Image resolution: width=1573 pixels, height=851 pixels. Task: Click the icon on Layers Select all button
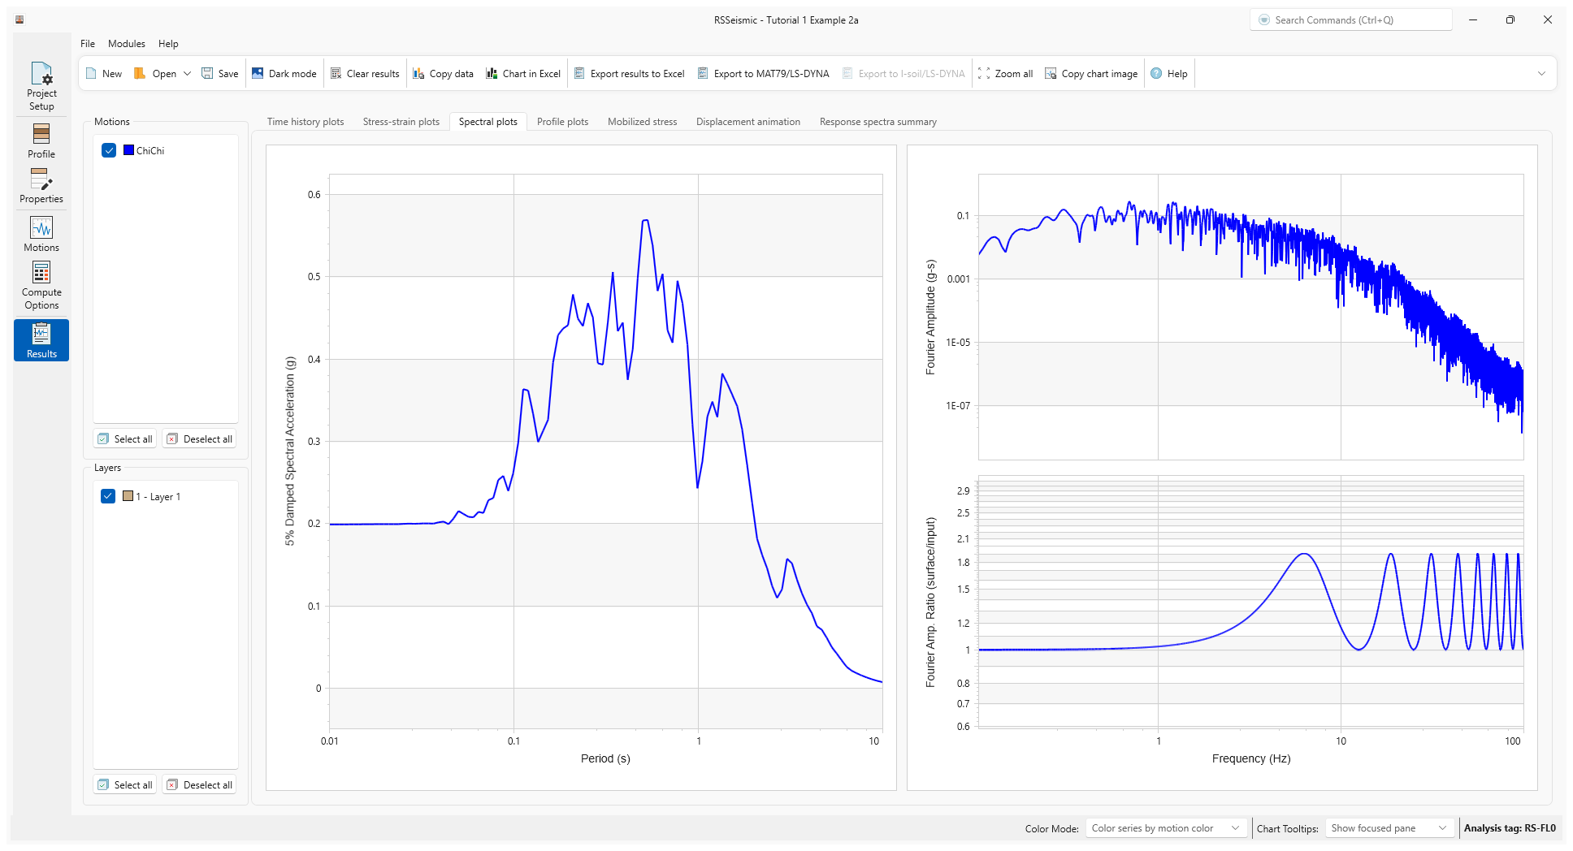click(103, 785)
